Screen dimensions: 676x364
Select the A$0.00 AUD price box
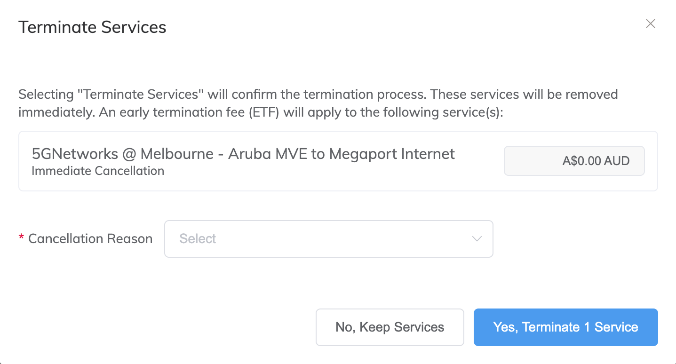[574, 161]
